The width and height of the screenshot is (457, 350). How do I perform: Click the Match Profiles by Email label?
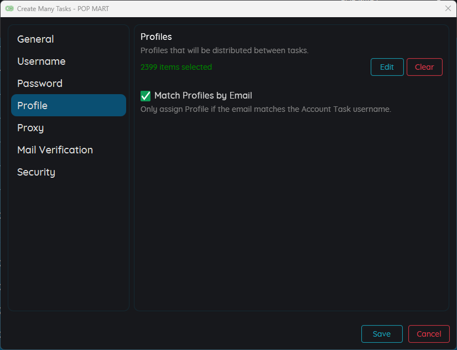click(203, 96)
